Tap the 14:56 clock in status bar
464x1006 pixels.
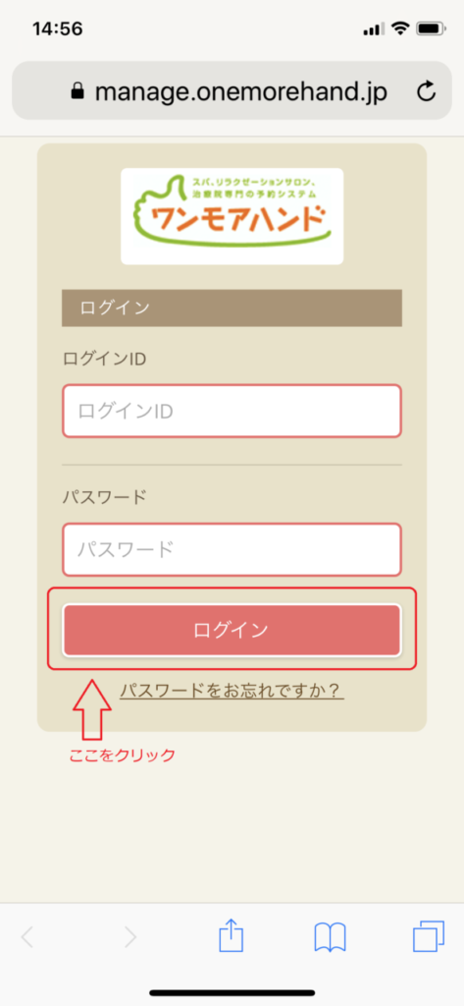point(58,28)
